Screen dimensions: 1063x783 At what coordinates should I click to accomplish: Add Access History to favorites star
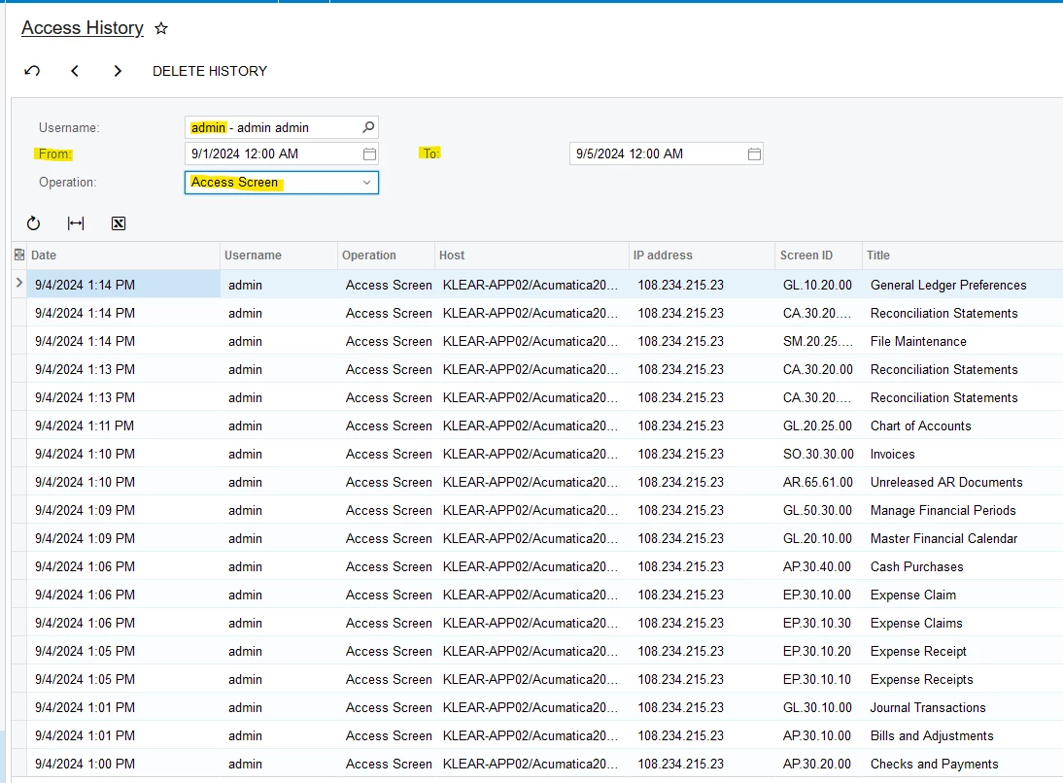pos(160,28)
